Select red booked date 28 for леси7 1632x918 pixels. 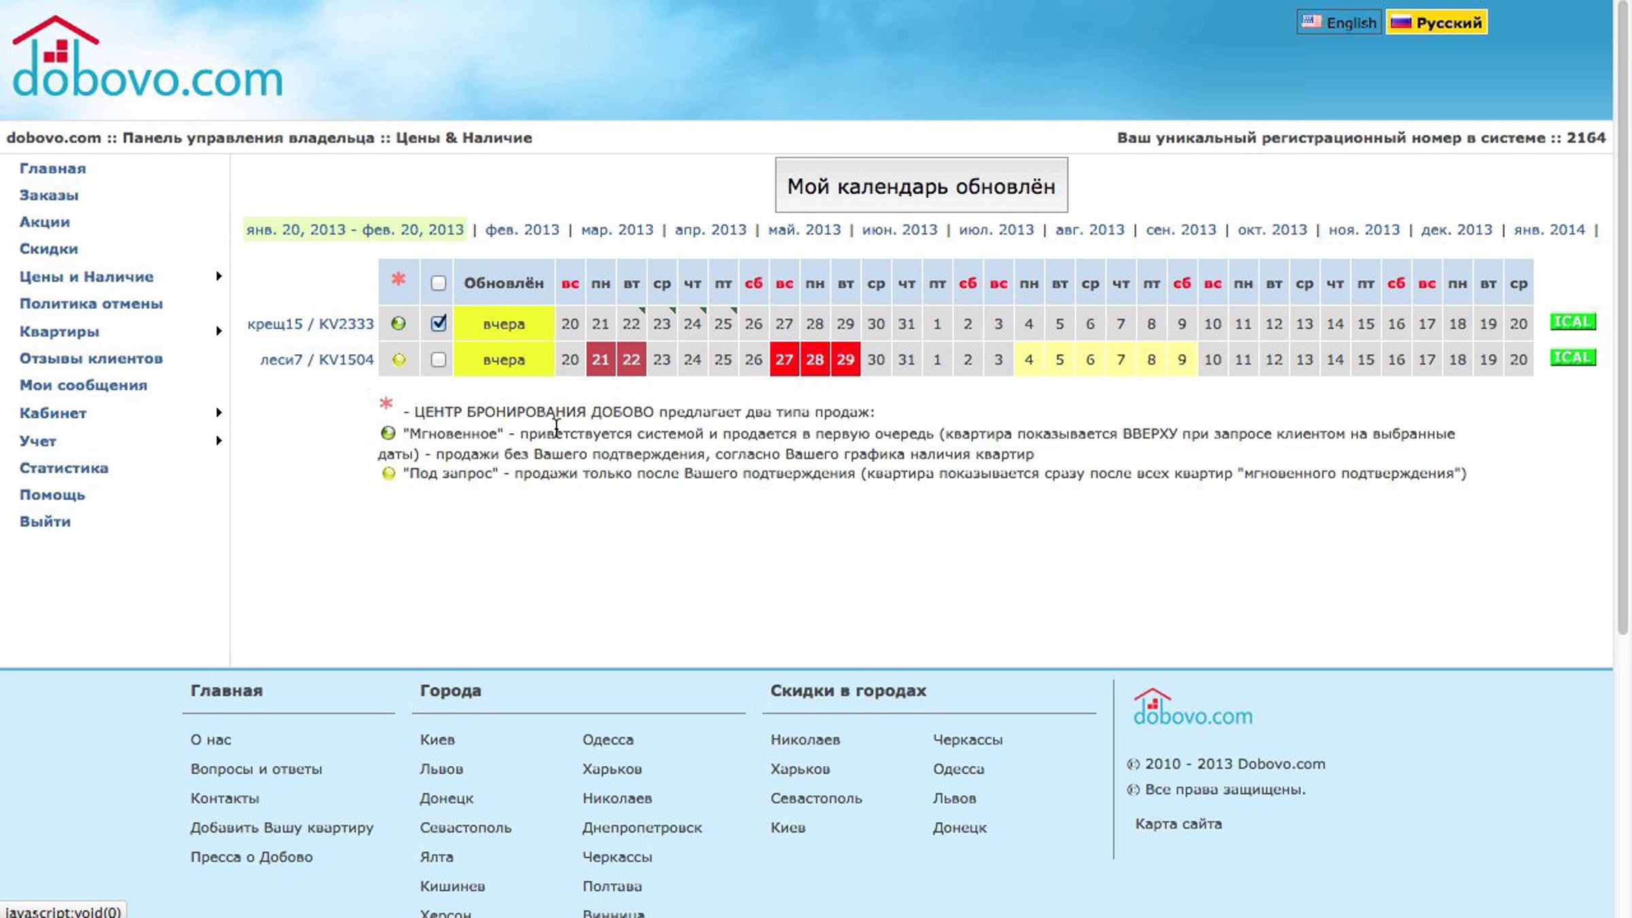[815, 359]
